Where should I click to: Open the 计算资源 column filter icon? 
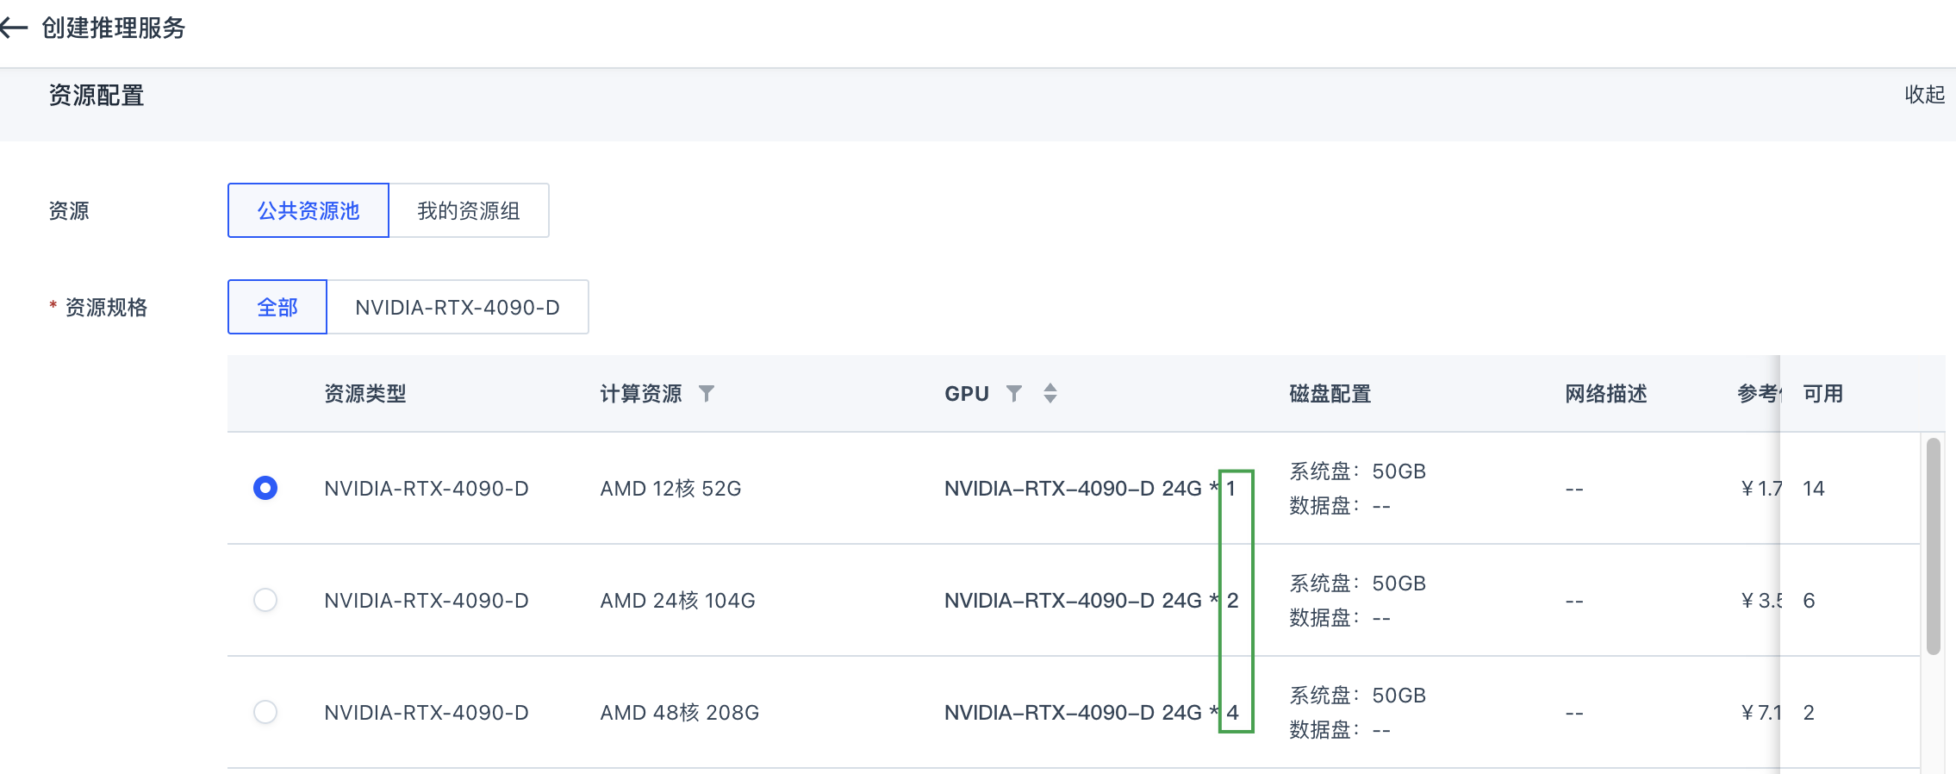point(707,394)
